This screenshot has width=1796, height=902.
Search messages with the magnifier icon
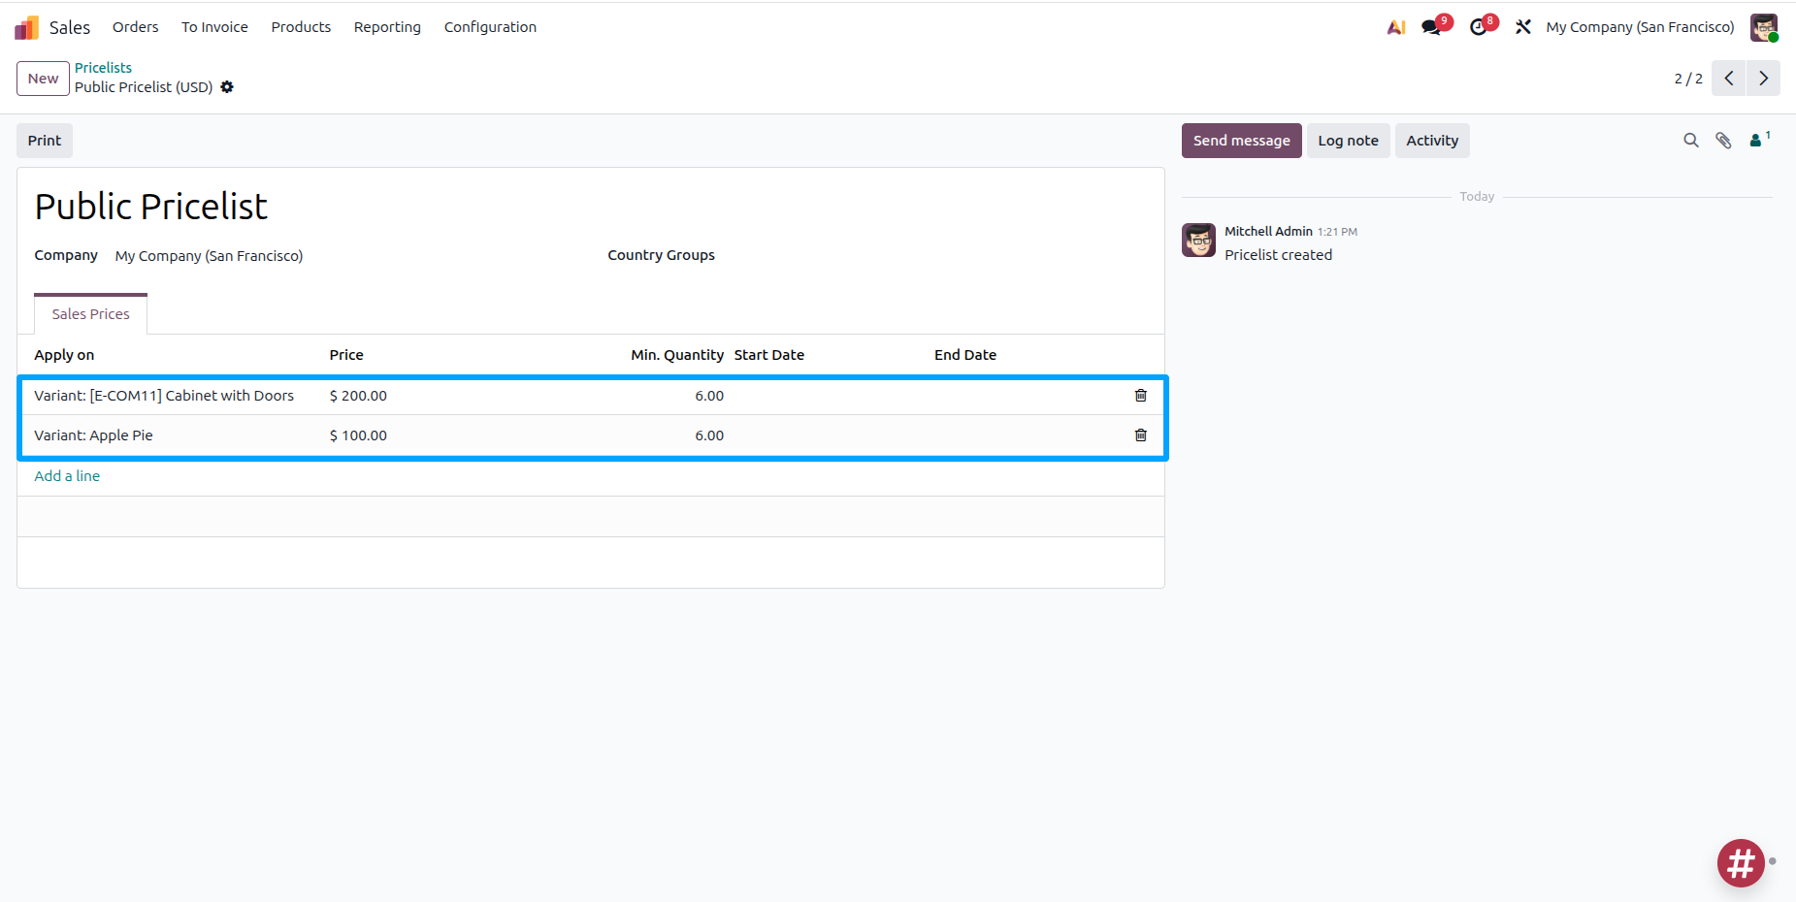1690,141
